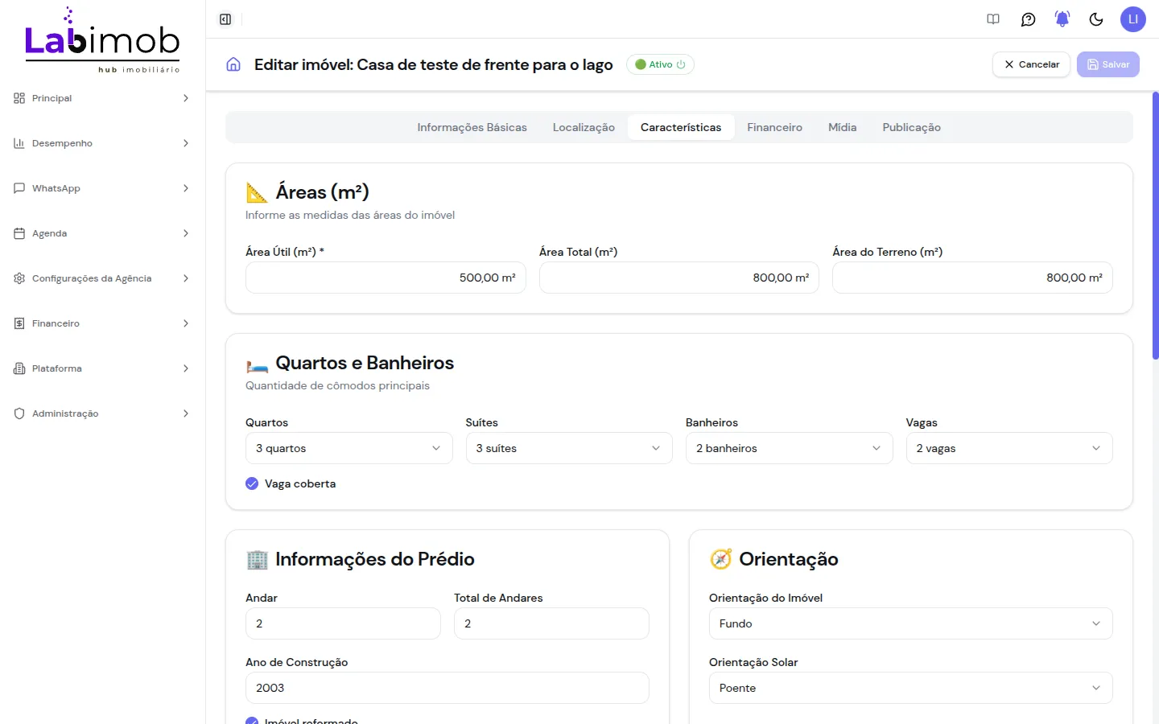Viewport: 1159px width, 724px height.
Task: Expand the Administração menu chevron
Action: pos(186,413)
